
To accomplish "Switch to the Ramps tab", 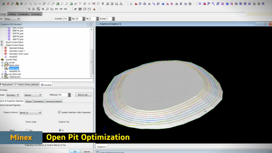I will [x=29, y=101].
